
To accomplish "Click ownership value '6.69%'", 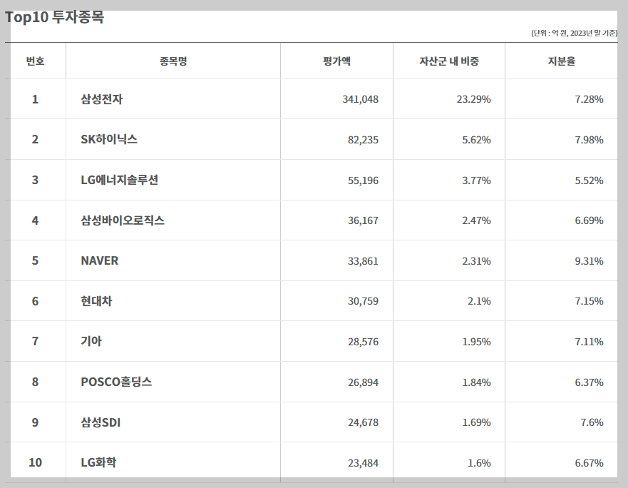I will point(589,220).
